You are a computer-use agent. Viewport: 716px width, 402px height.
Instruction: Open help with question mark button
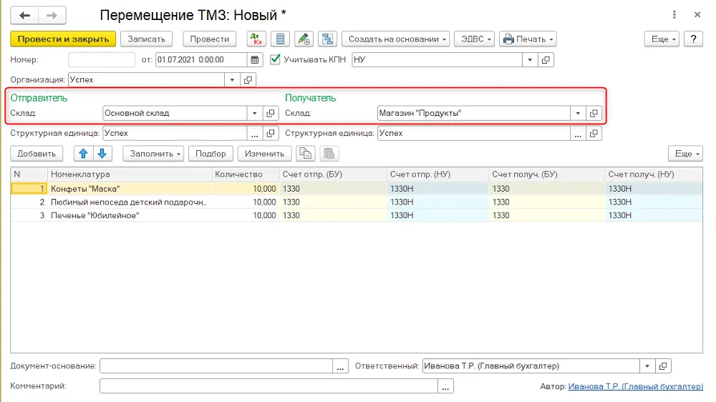[694, 39]
